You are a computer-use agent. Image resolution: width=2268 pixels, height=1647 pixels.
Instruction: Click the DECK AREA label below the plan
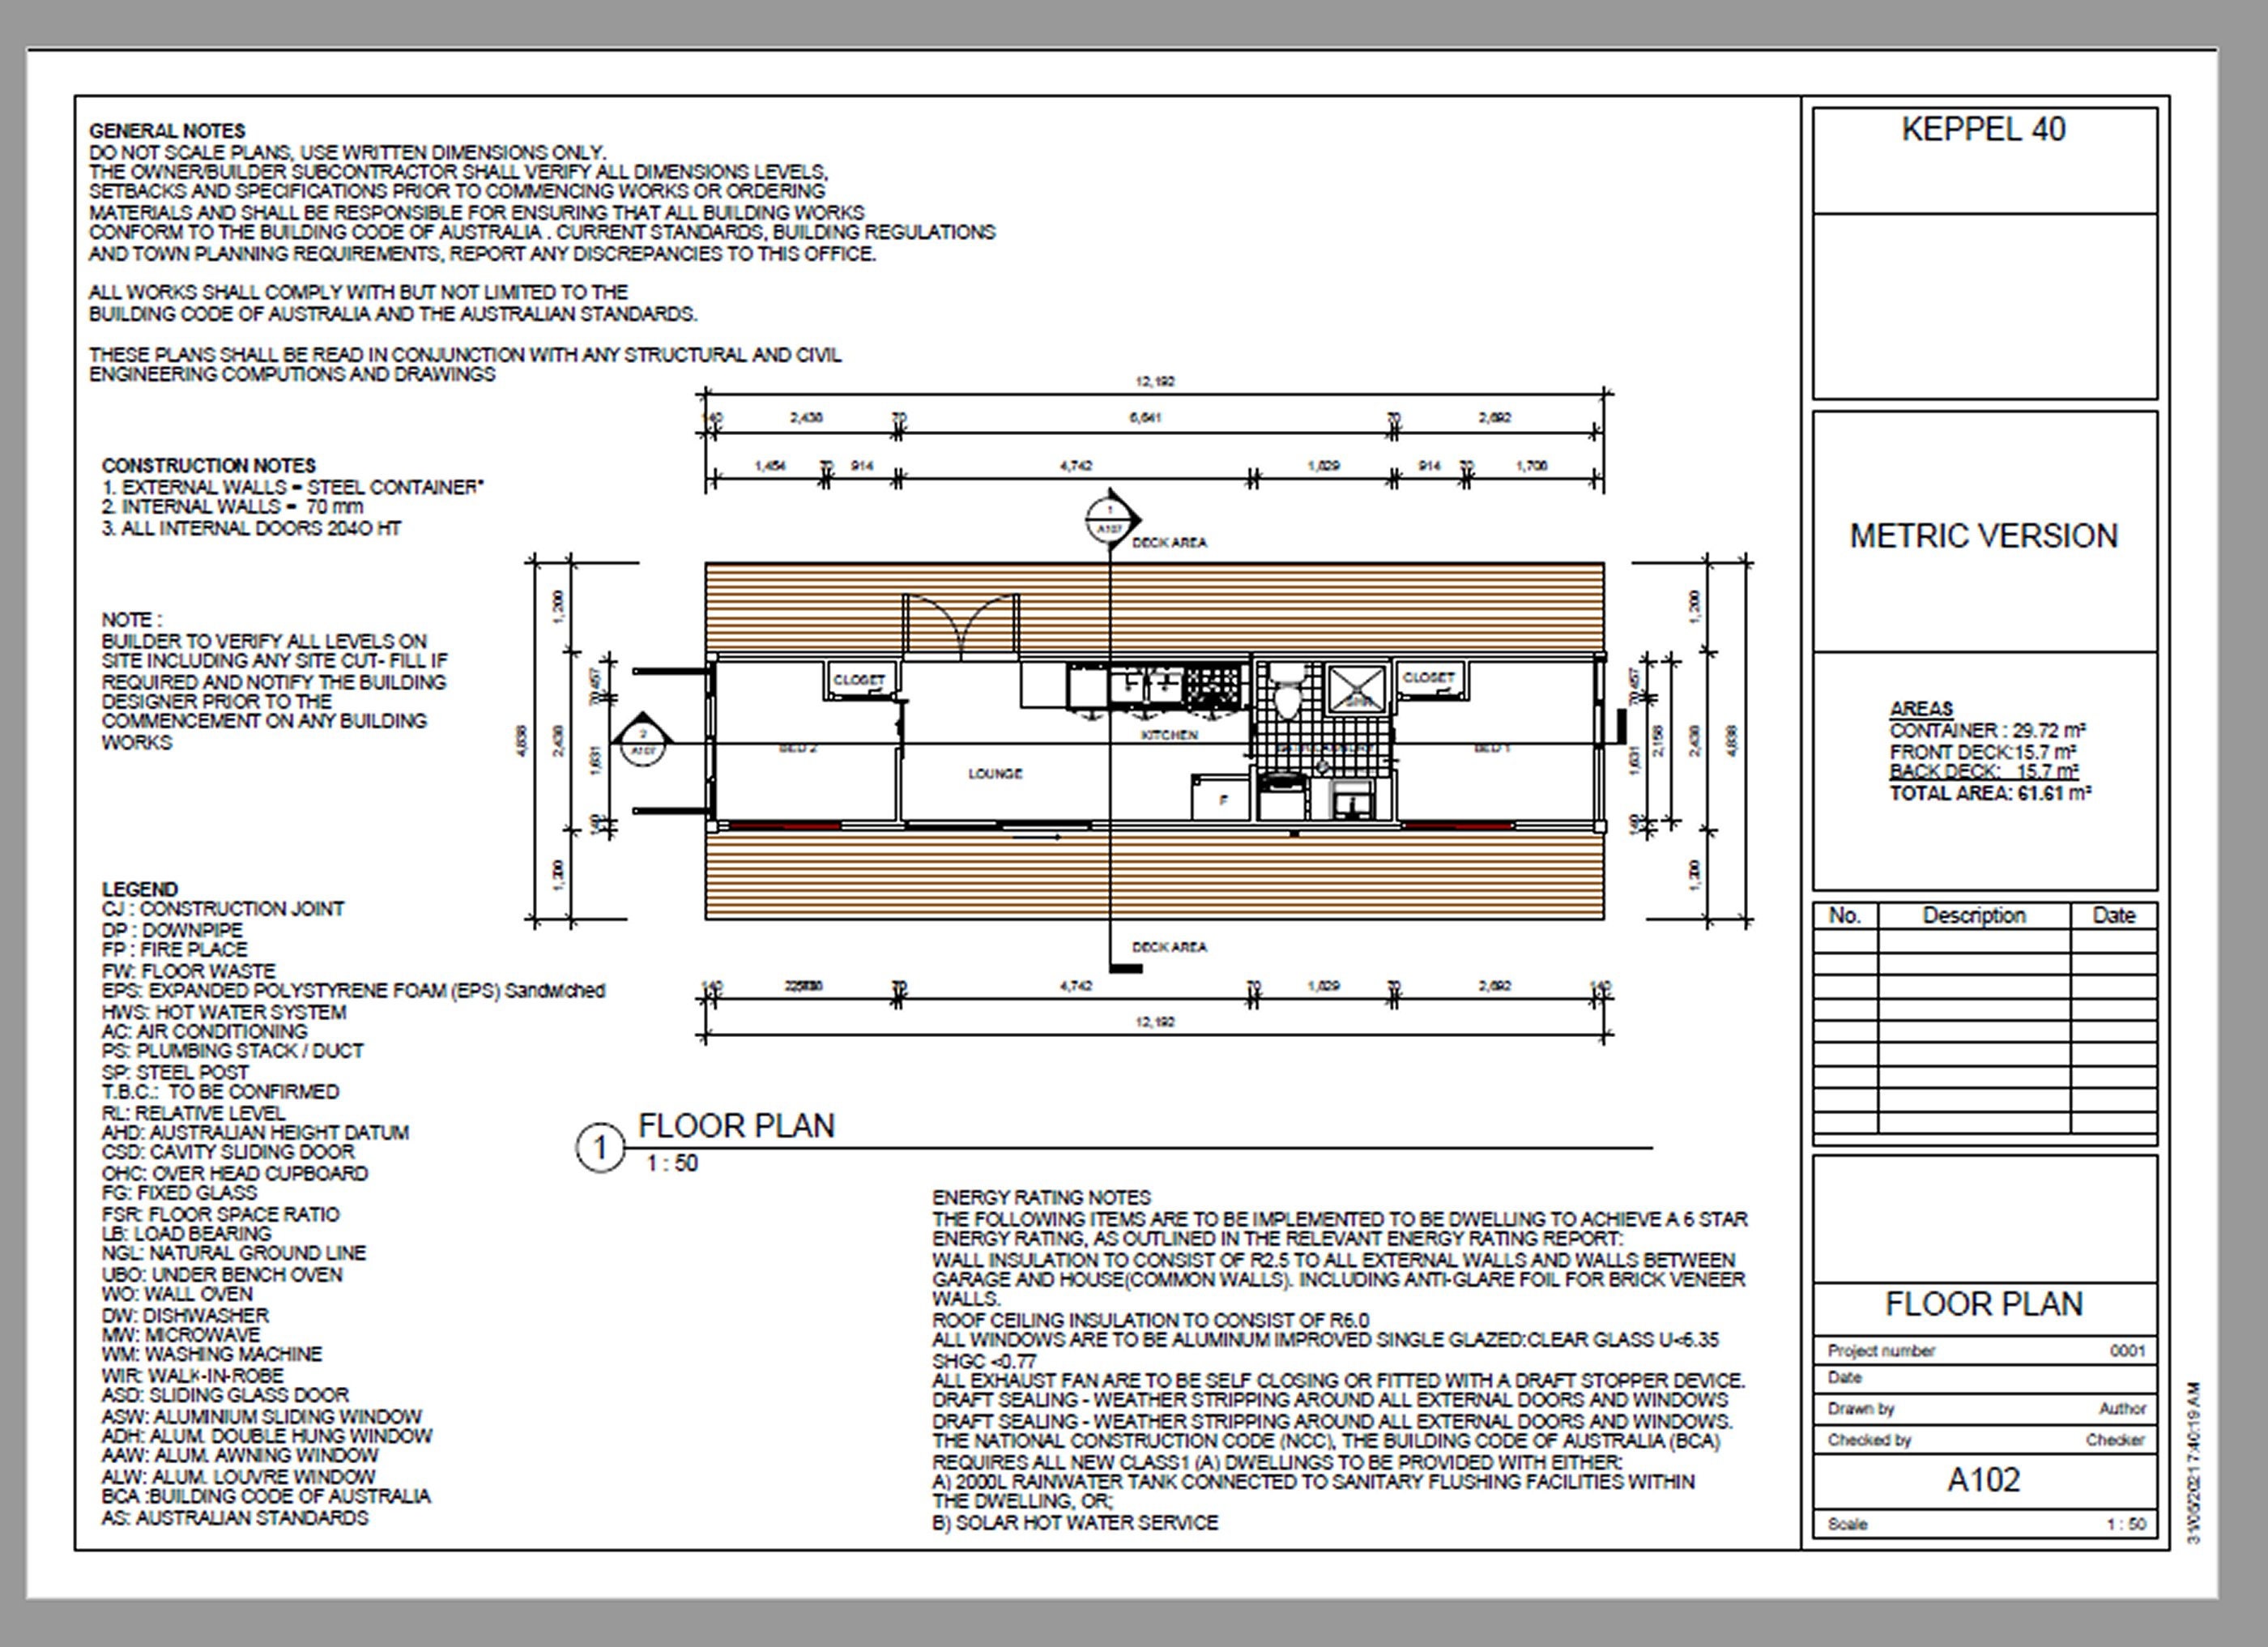coord(1169,946)
